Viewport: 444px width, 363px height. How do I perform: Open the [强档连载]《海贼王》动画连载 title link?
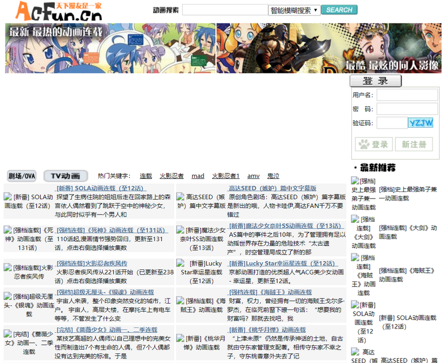tap(270, 292)
